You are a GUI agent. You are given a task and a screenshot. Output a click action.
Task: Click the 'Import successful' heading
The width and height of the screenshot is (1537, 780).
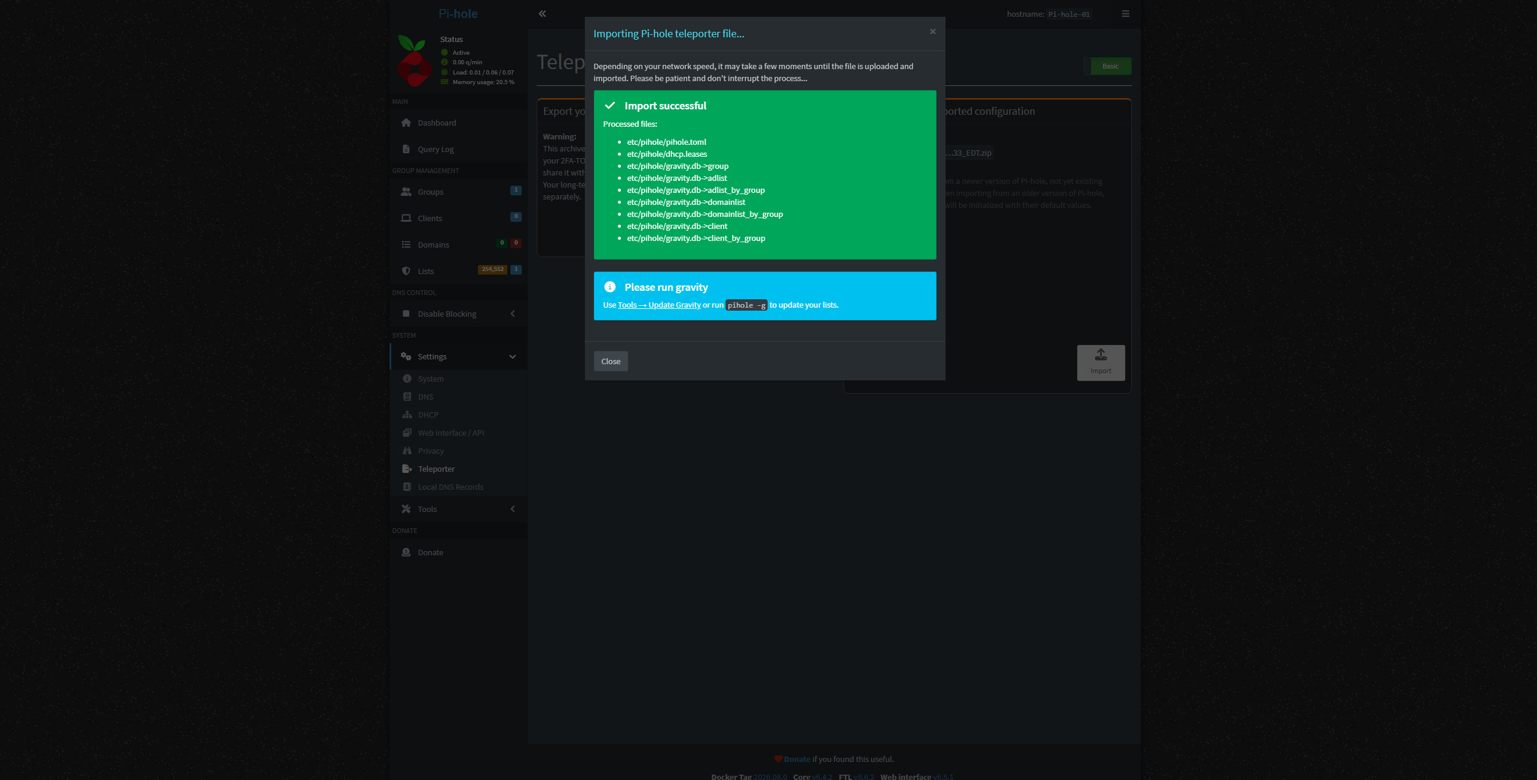[x=665, y=106]
